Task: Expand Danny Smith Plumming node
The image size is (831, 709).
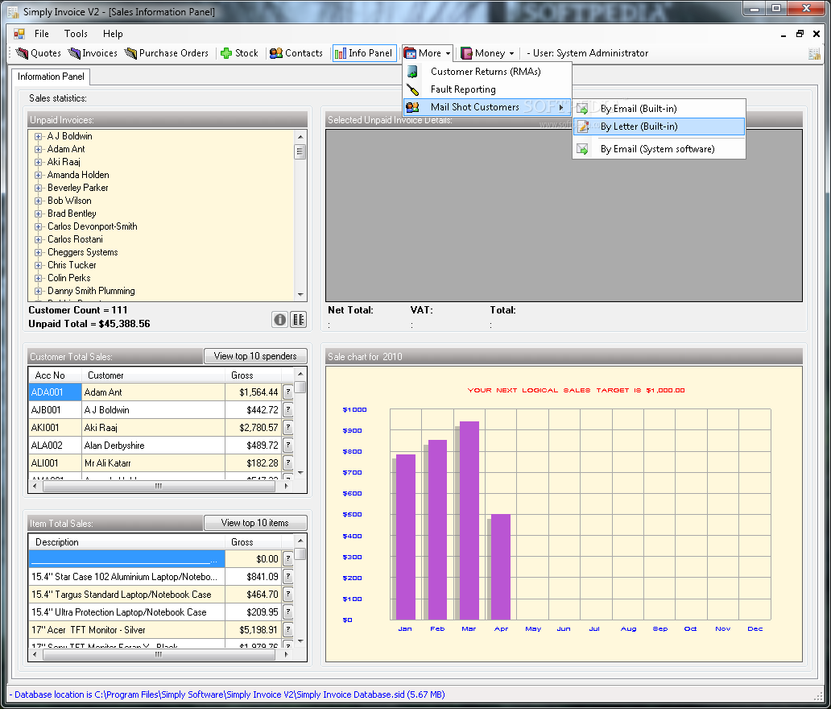Action: [x=38, y=291]
